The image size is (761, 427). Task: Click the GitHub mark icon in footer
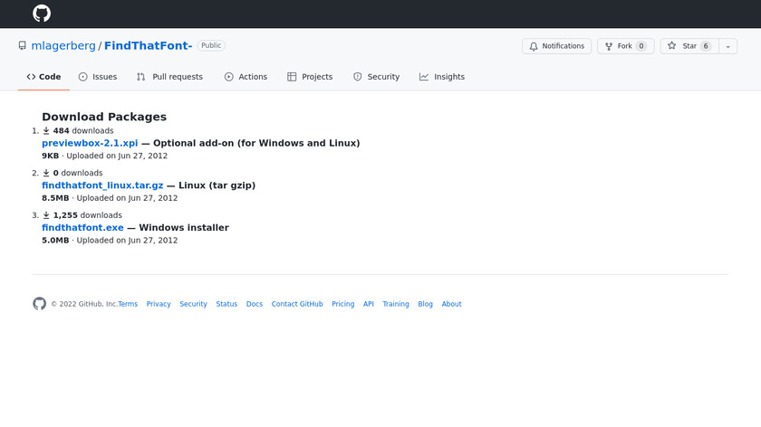coord(39,304)
